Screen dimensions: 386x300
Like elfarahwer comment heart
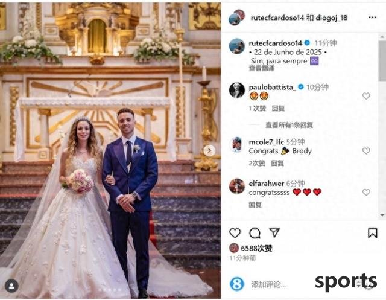(x=366, y=192)
